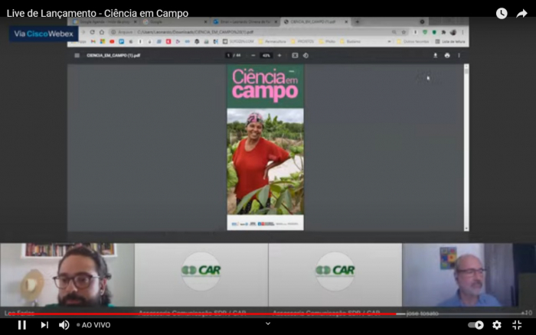Screen dimensions: 536x335
Task: Add video to Watch Later
Action: tap(502, 13)
